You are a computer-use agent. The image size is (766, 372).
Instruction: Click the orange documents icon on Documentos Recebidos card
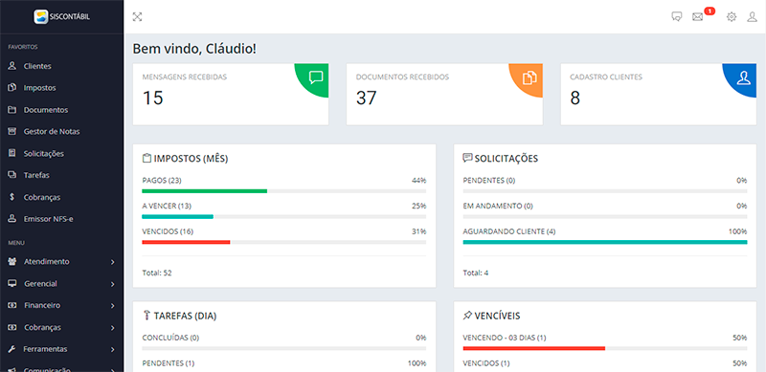tap(529, 77)
